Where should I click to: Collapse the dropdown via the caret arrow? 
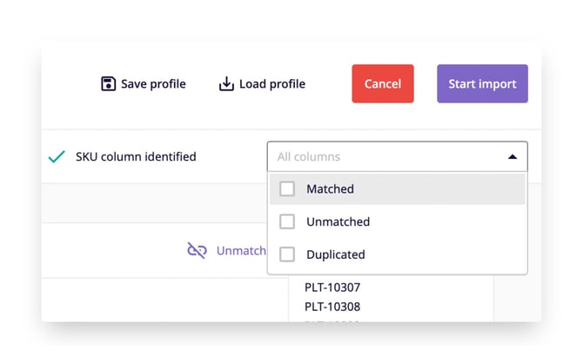[x=513, y=156]
